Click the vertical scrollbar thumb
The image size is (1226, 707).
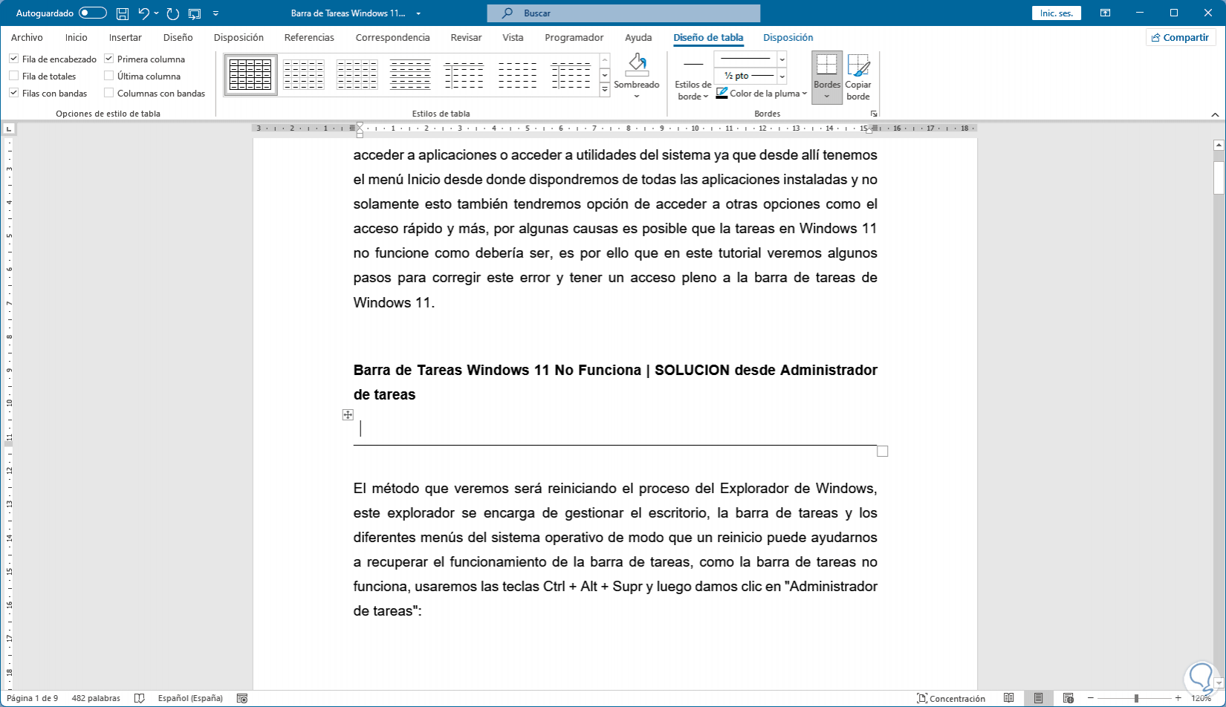[1219, 177]
